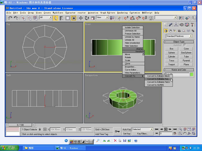The height and width of the screenshot is (151, 202).
Task: Click the green object color swatch
Action: (192, 74)
